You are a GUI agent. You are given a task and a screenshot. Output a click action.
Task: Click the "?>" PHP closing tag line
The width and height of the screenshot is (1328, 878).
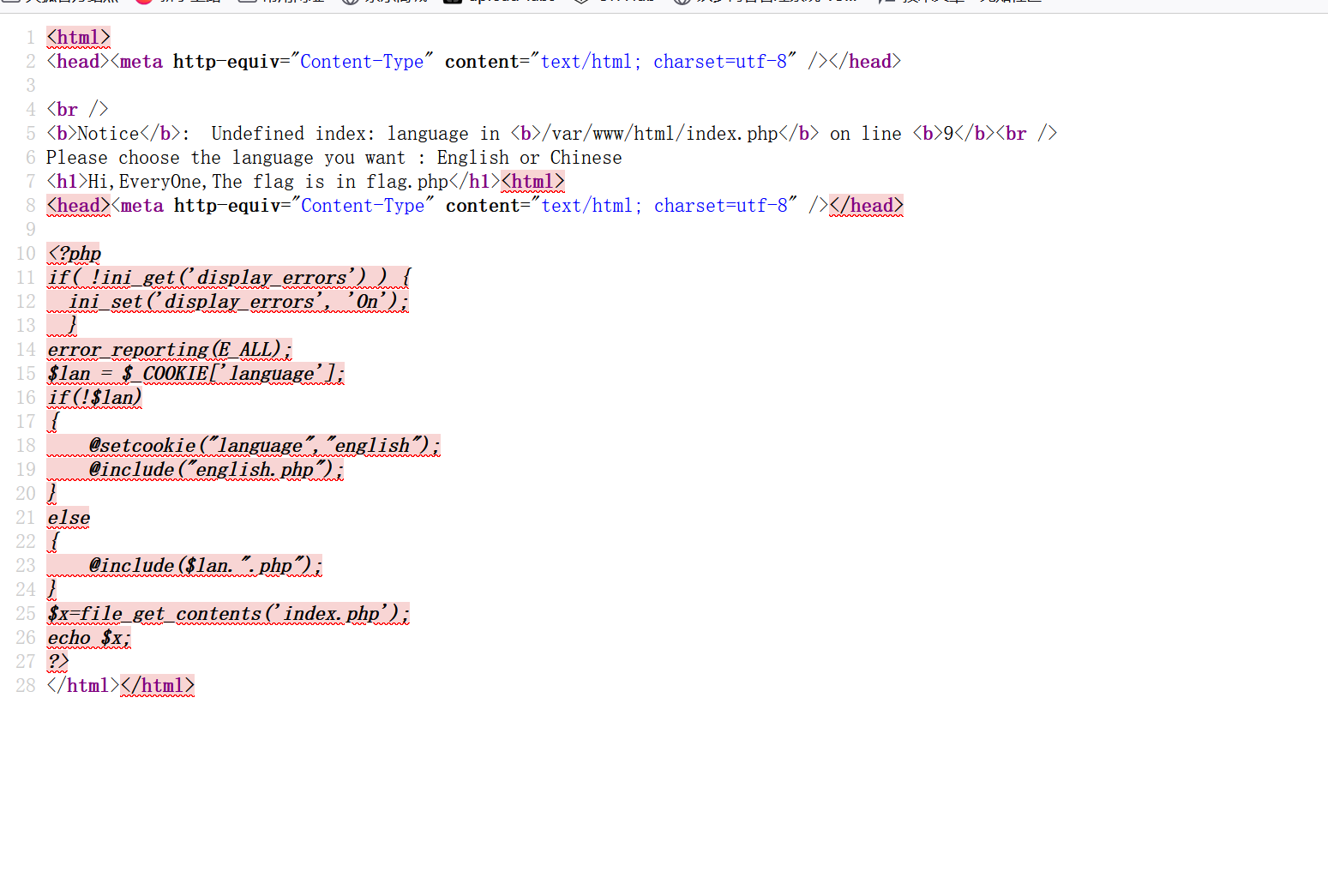pos(57,662)
